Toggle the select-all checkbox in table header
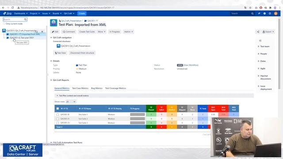The image size is (283, 159). (57, 109)
